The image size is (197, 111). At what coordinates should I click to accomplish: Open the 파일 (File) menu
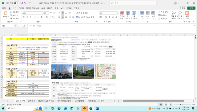(x=4, y=8)
